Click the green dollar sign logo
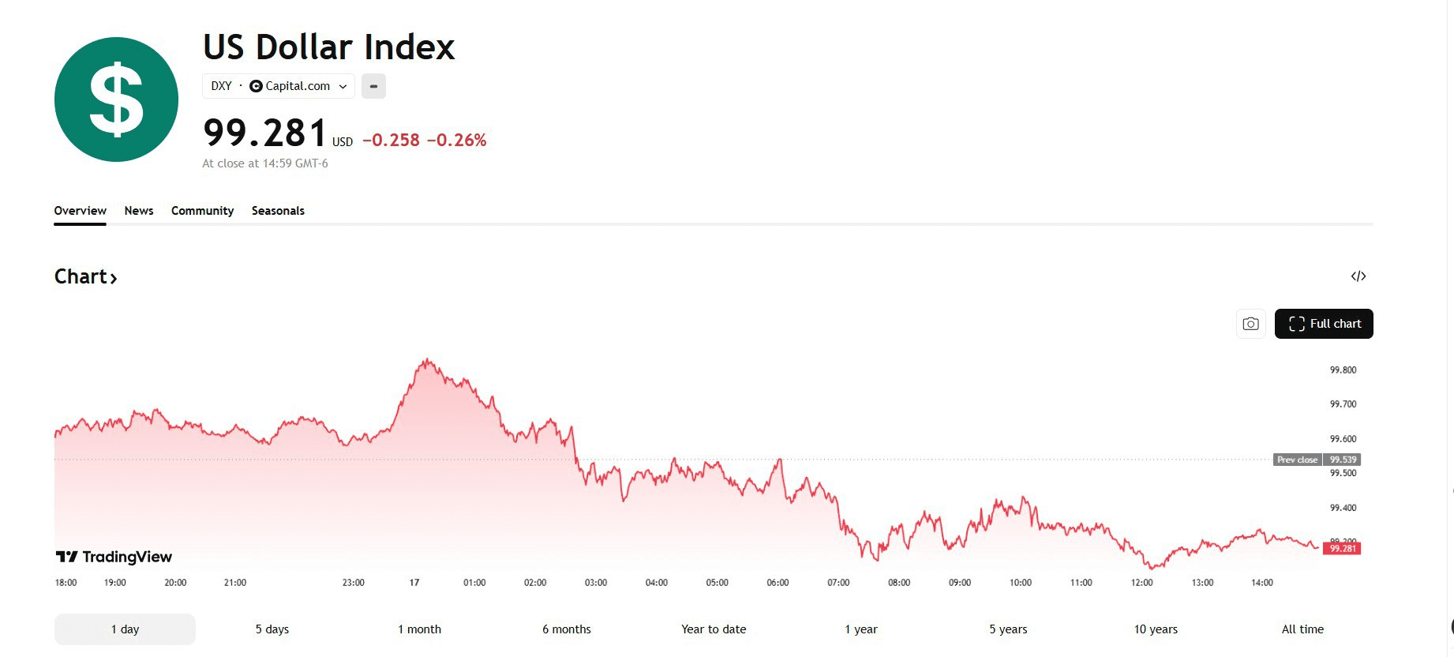 tap(116, 99)
